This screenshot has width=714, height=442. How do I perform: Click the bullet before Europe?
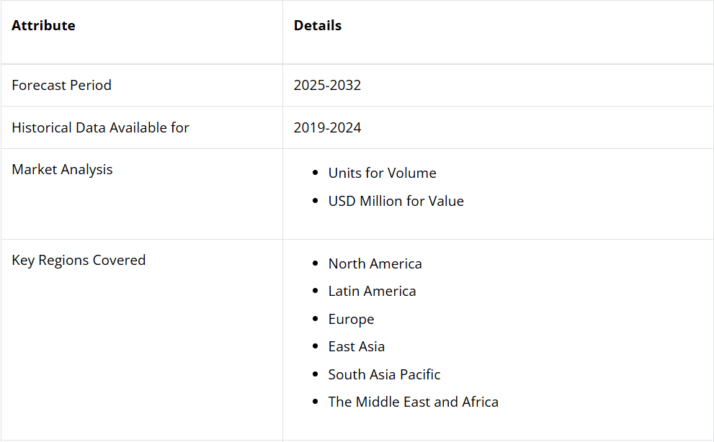pyautogui.click(x=315, y=319)
